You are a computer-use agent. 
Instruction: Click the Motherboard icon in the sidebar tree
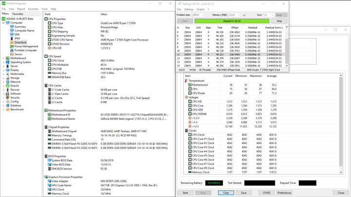[8, 58]
